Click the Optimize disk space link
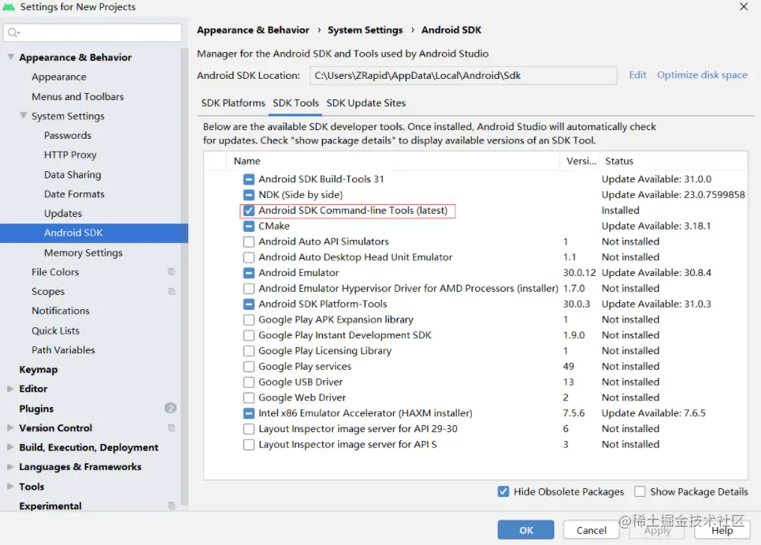Viewport: 761px width, 545px height. [x=702, y=75]
